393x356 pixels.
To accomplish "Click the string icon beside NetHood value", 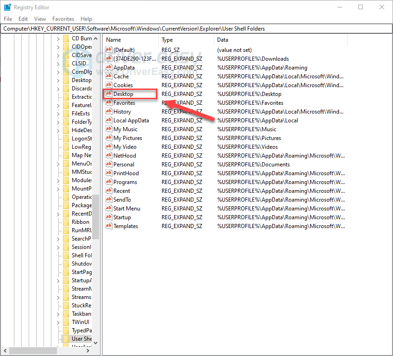I will pyautogui.click(x=108, y=155).
